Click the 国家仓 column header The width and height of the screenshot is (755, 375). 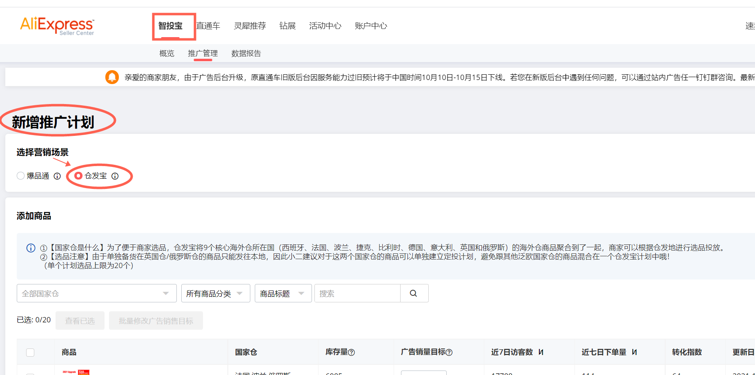point(246,352)
